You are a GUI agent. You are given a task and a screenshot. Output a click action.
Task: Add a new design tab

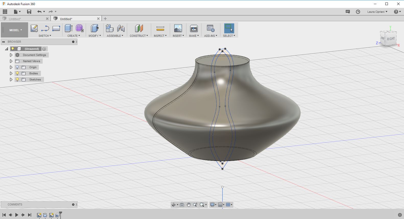(105, 19)
